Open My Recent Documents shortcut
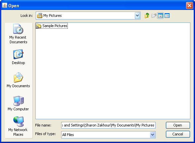 (19, 34)
